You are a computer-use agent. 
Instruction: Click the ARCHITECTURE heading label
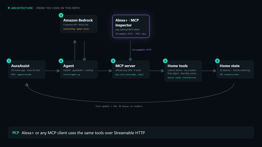click(22, 8)
